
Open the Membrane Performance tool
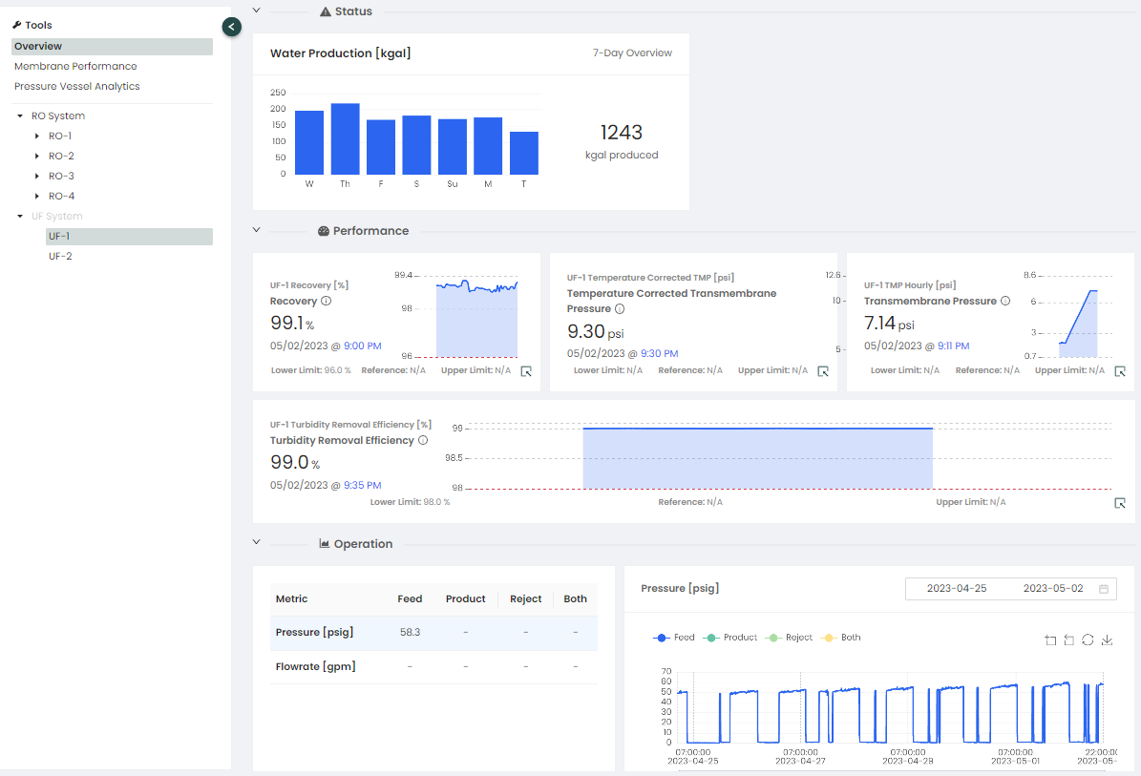tap(75, 66)
